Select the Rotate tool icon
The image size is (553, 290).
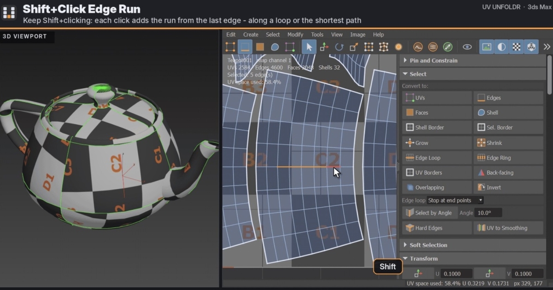(x=339, y=47)
